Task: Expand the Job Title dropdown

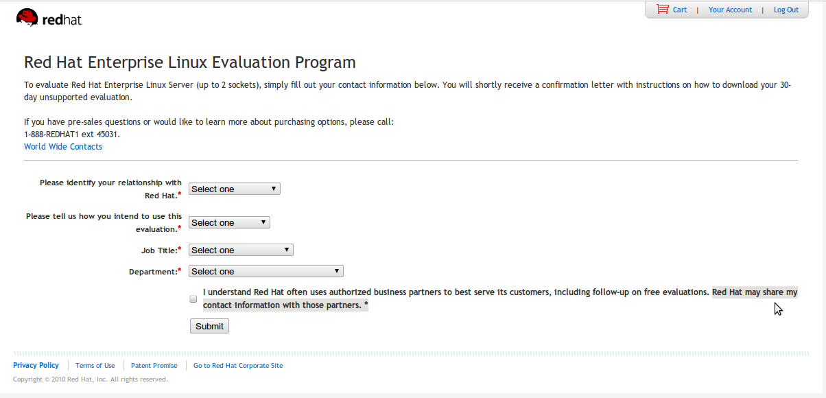Action: (x=241, y=250)
